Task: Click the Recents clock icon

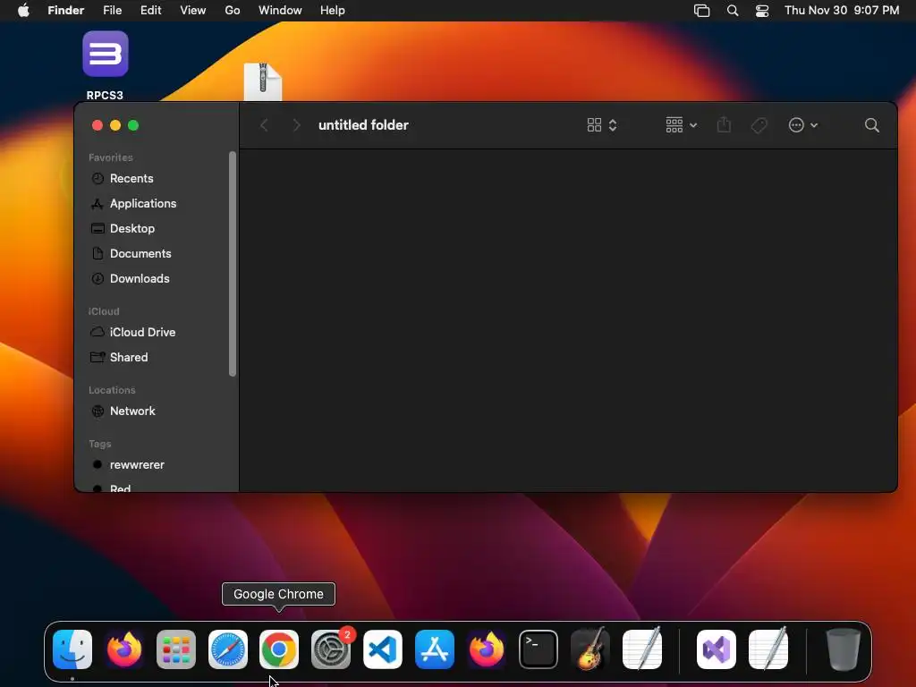Action: 98,178
